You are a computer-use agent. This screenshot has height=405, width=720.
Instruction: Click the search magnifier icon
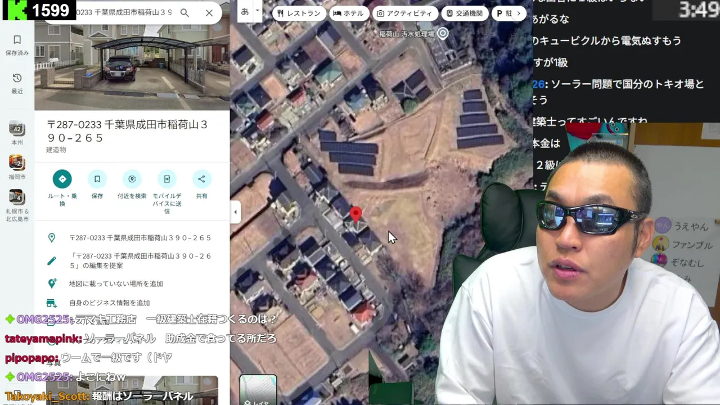[184, 12]
